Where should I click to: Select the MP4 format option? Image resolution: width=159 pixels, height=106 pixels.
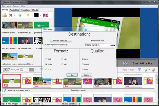pos(62,59)
